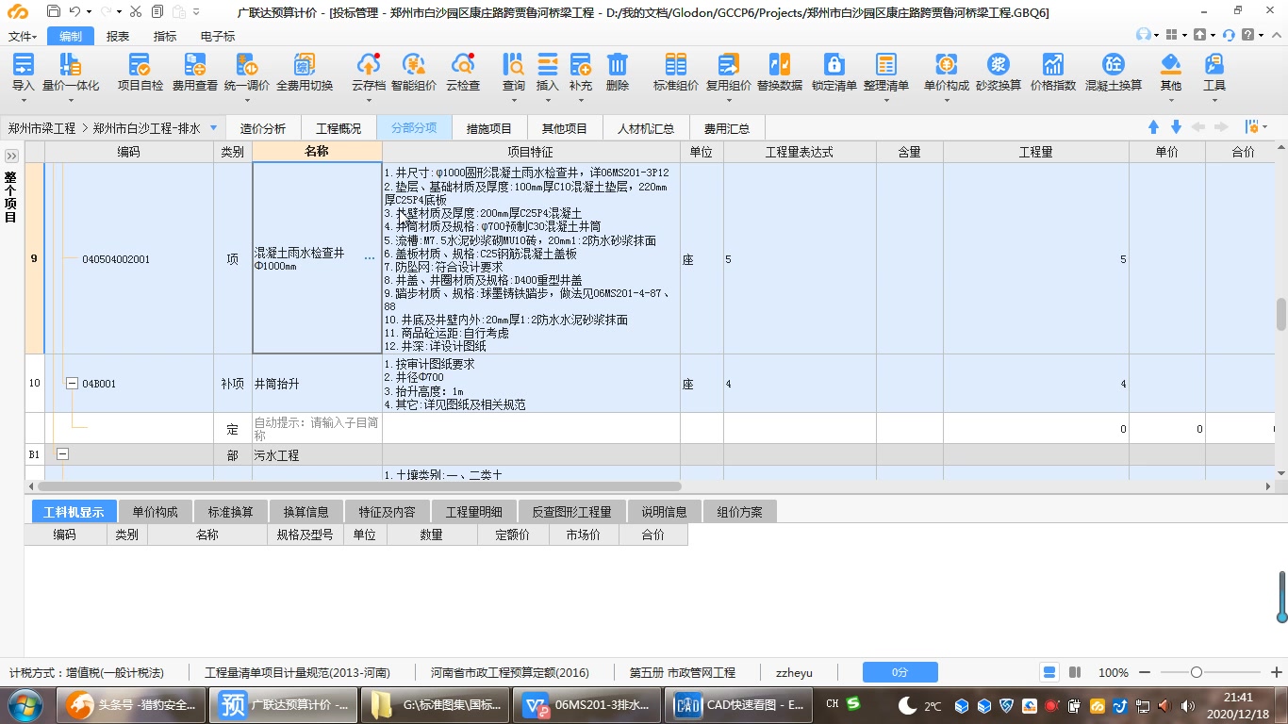The image size is (1288, 724).
Task: Click zoom in plus button
Action: point(1276,672)
